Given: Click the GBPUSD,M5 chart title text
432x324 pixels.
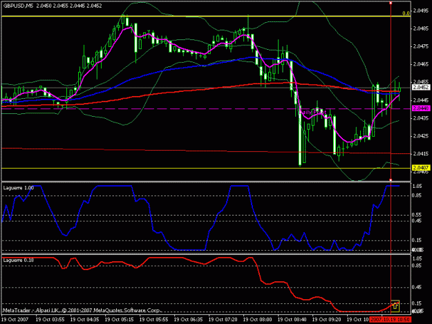Looking at the screenshot, I should [18, 6].
